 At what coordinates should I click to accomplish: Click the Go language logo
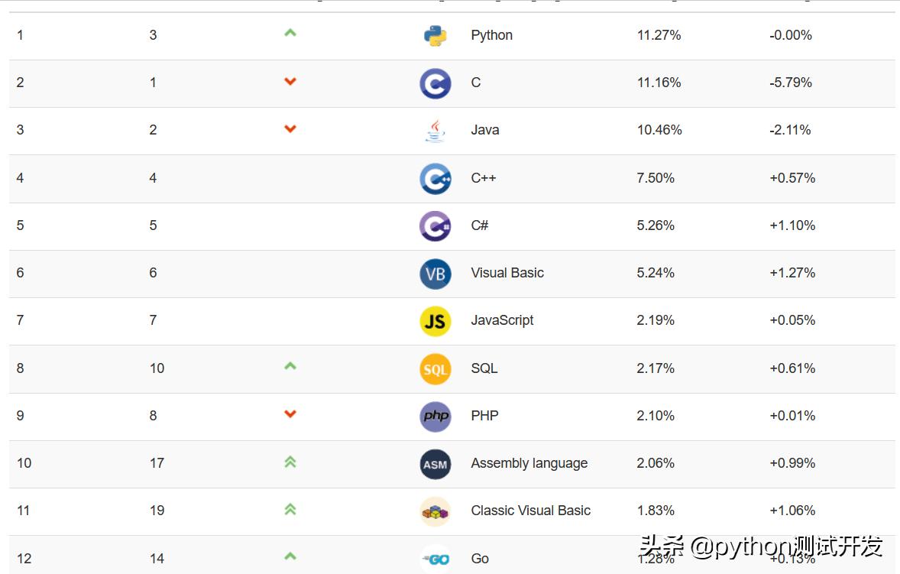coord(436,559)
